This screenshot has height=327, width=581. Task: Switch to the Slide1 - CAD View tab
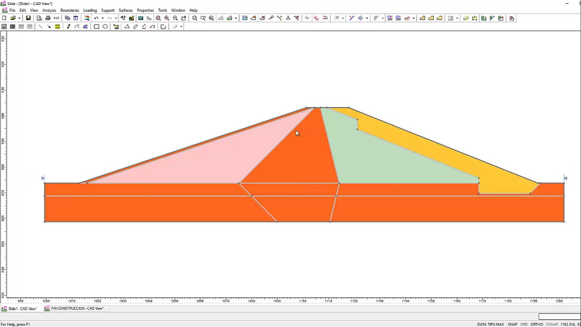tap(20, 309)
